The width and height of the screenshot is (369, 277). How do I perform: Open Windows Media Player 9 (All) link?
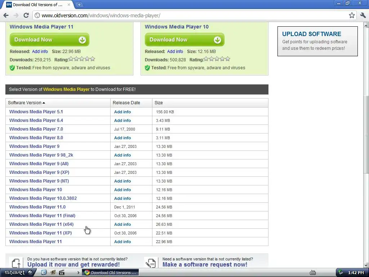[x=39, y=164]
